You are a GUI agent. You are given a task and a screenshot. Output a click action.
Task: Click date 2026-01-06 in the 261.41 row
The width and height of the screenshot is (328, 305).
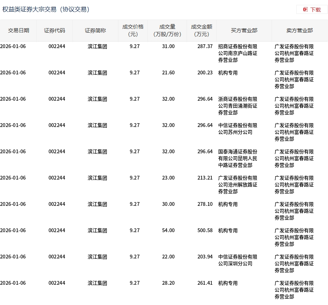13,283
